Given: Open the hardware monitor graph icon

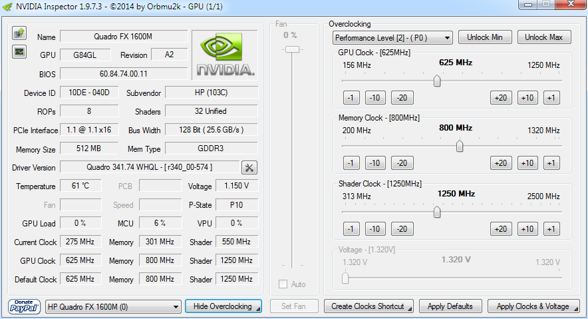Looking at the screenshot, I should (x=19, y=51).
